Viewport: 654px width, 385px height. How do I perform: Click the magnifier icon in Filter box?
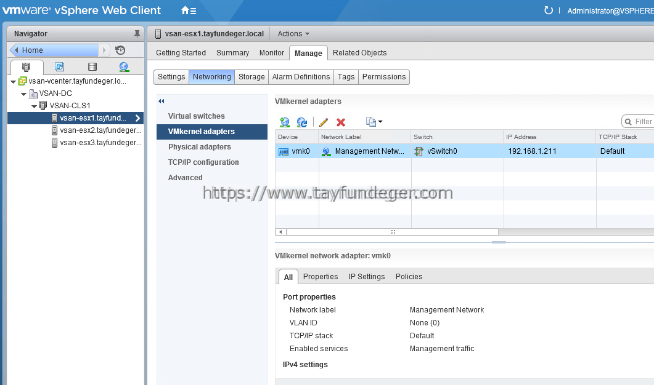pyautogui.click(x=628, y=122)
